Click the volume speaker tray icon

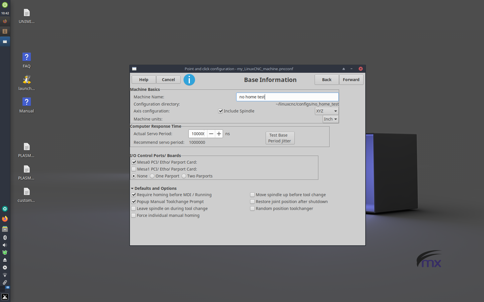[5, 245]
